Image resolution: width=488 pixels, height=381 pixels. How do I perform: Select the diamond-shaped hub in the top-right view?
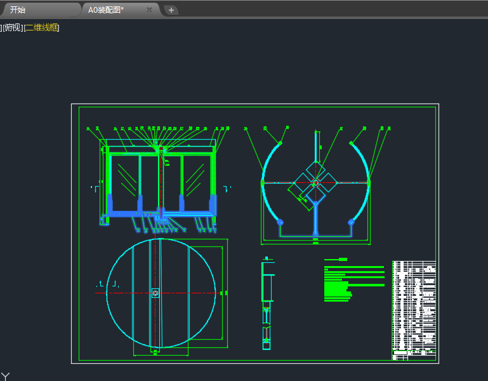315,182
